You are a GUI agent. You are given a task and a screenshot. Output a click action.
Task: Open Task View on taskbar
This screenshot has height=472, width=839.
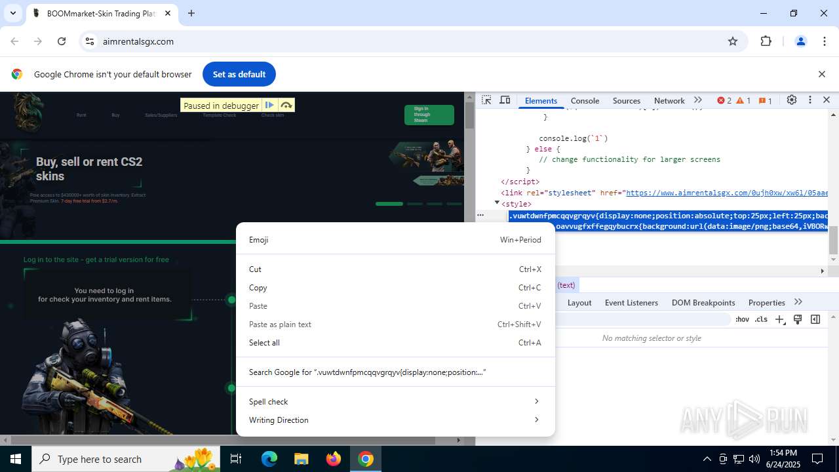coord(237,459)
